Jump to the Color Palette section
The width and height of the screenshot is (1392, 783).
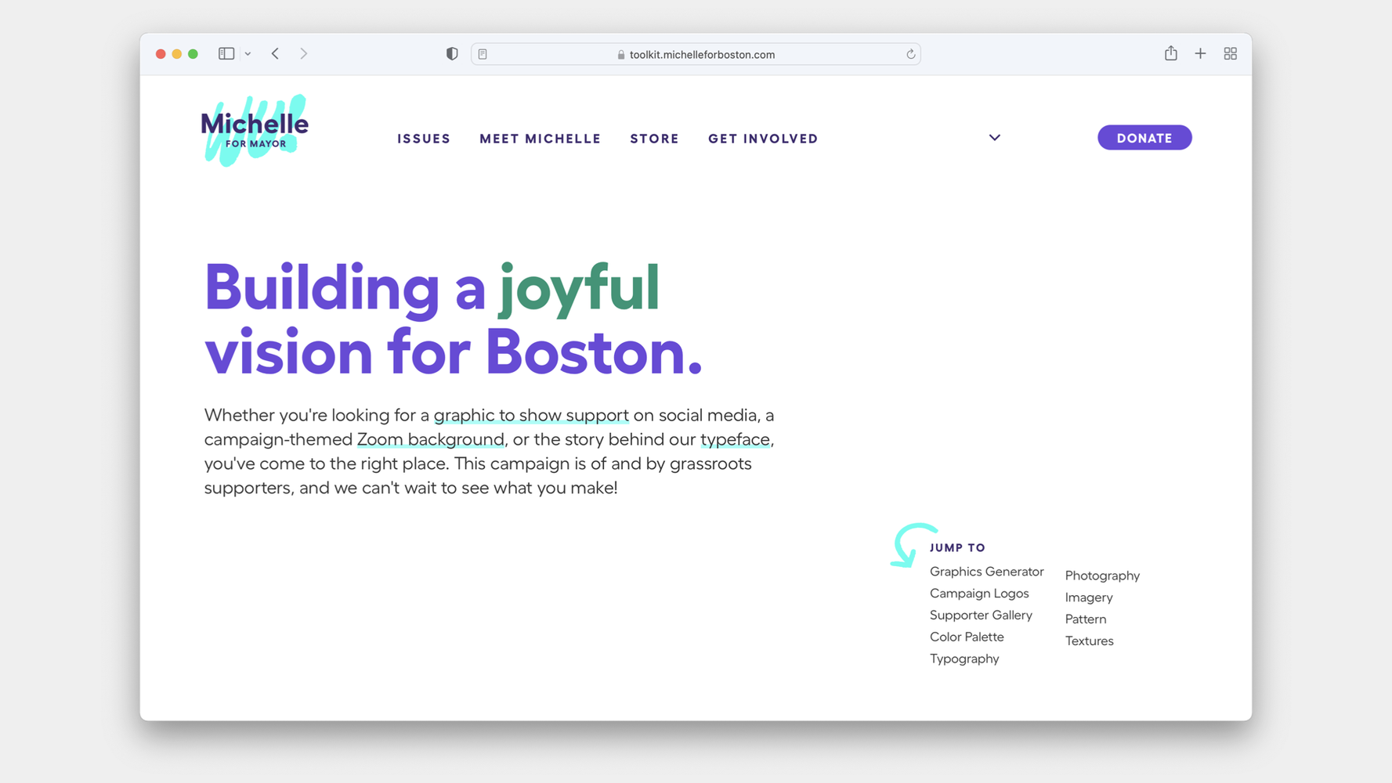click(966, 637)
